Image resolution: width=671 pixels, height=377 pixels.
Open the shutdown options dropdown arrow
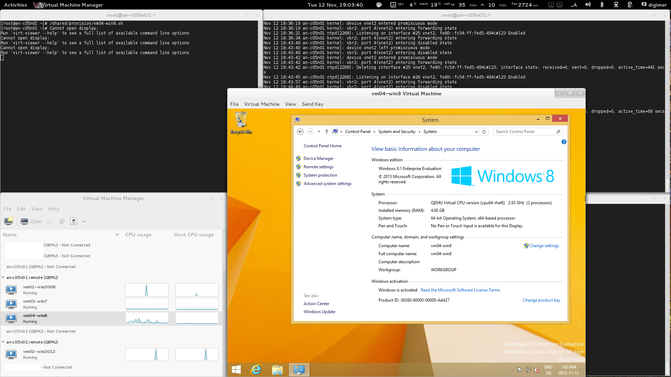(84, 221)
